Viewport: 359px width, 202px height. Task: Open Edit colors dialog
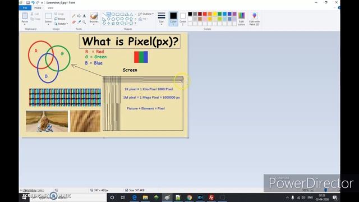[x=242, y=19]
